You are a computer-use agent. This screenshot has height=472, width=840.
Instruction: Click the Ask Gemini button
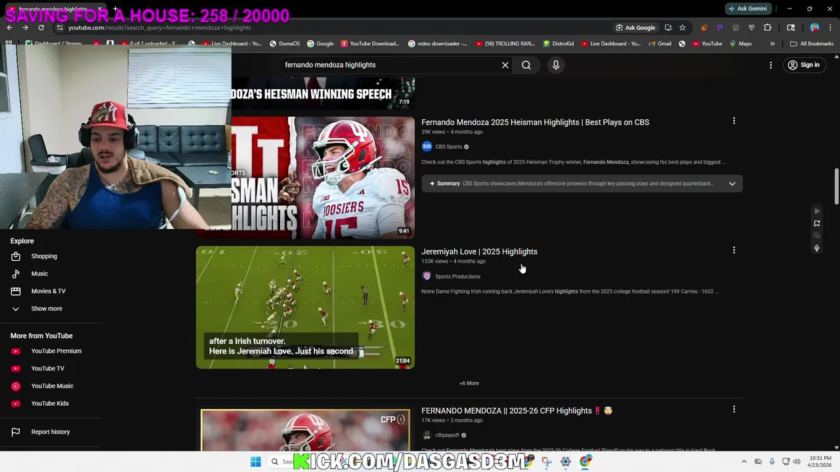[x=747, y=9]
